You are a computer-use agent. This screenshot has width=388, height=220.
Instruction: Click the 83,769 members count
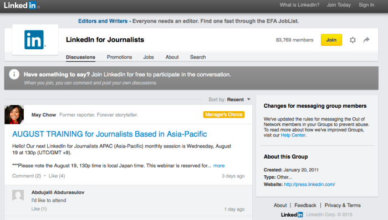[x=294, y=40]
